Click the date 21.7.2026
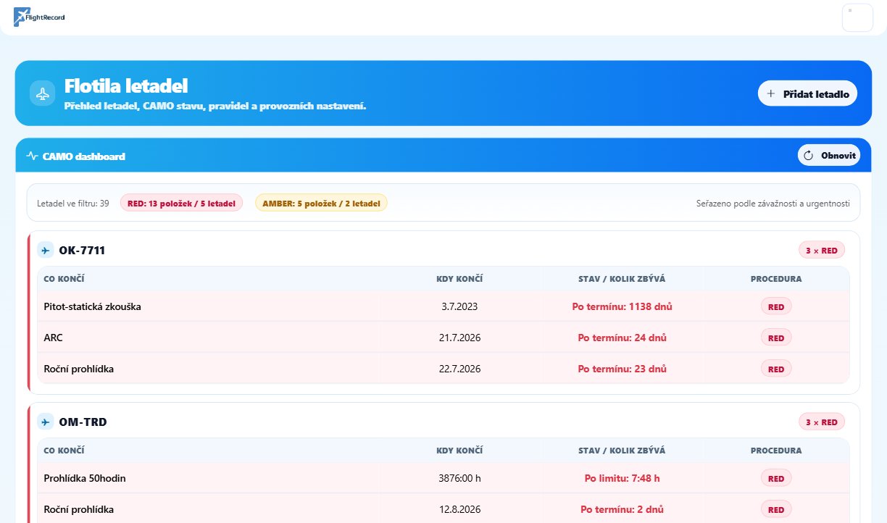Viewport: 887px width, 523px height. pyautogui.click(x=459, y=338)
